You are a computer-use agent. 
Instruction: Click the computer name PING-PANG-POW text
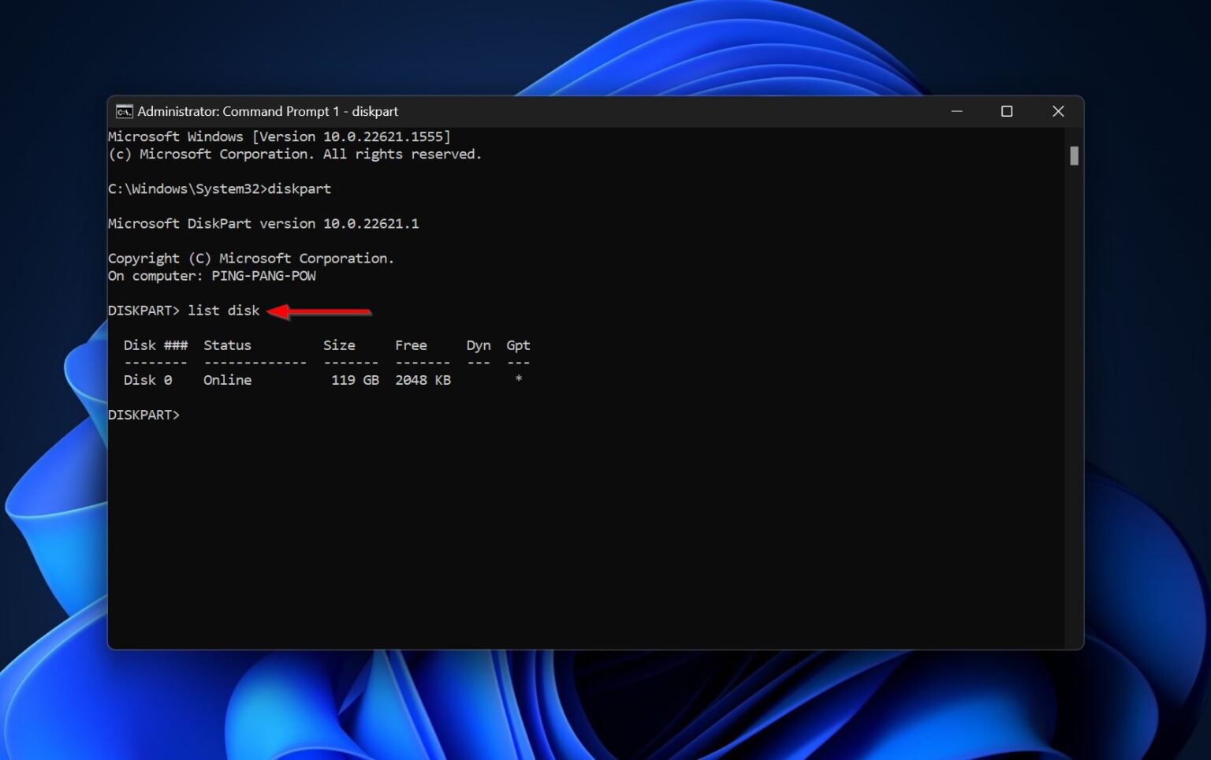(x=263, y=275)
